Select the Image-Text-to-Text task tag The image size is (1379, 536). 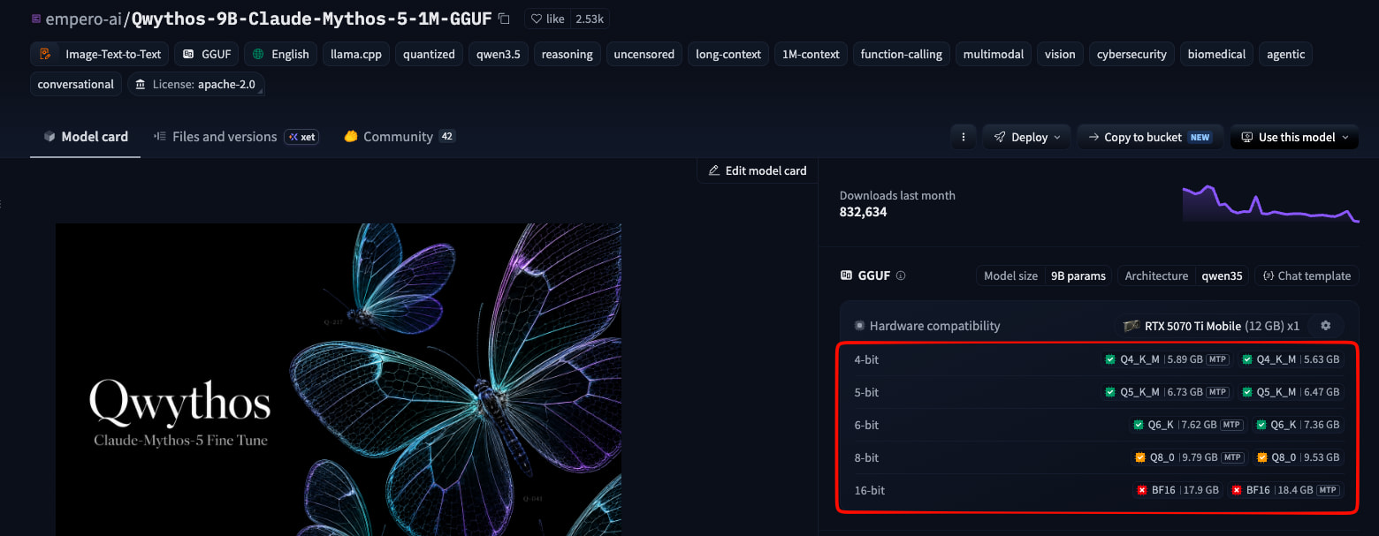coord(100,54)
